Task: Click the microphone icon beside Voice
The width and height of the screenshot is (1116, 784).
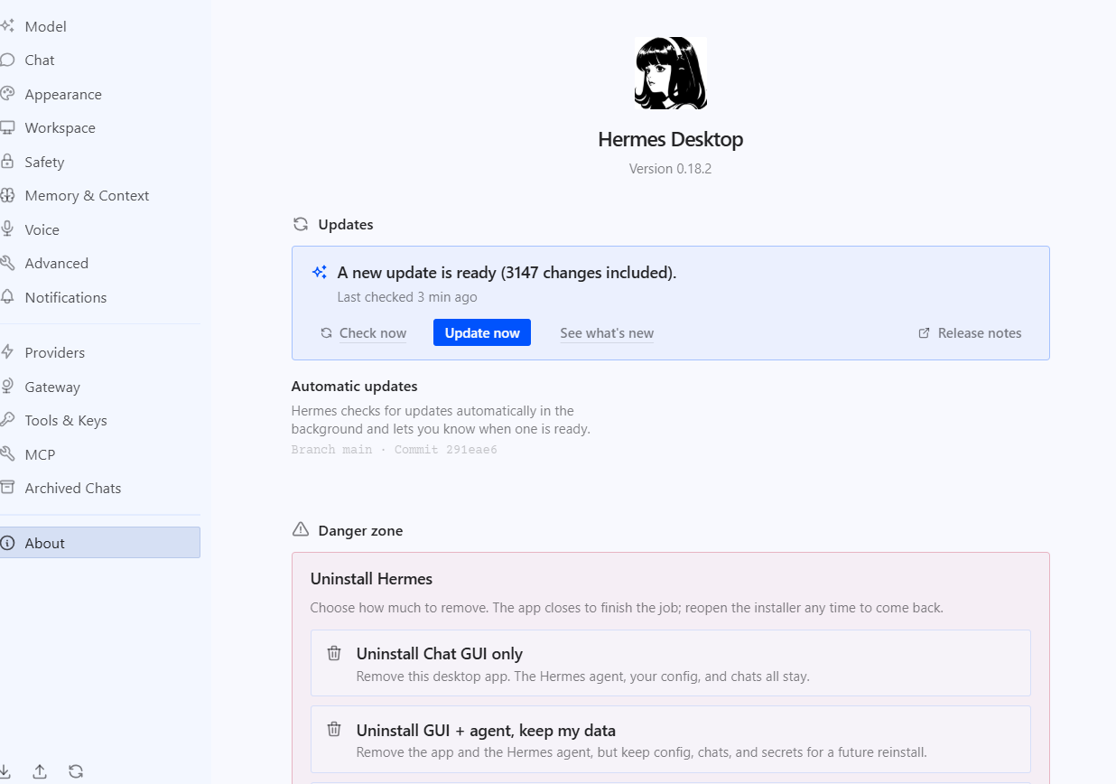Action: click(x=7, y=229)
